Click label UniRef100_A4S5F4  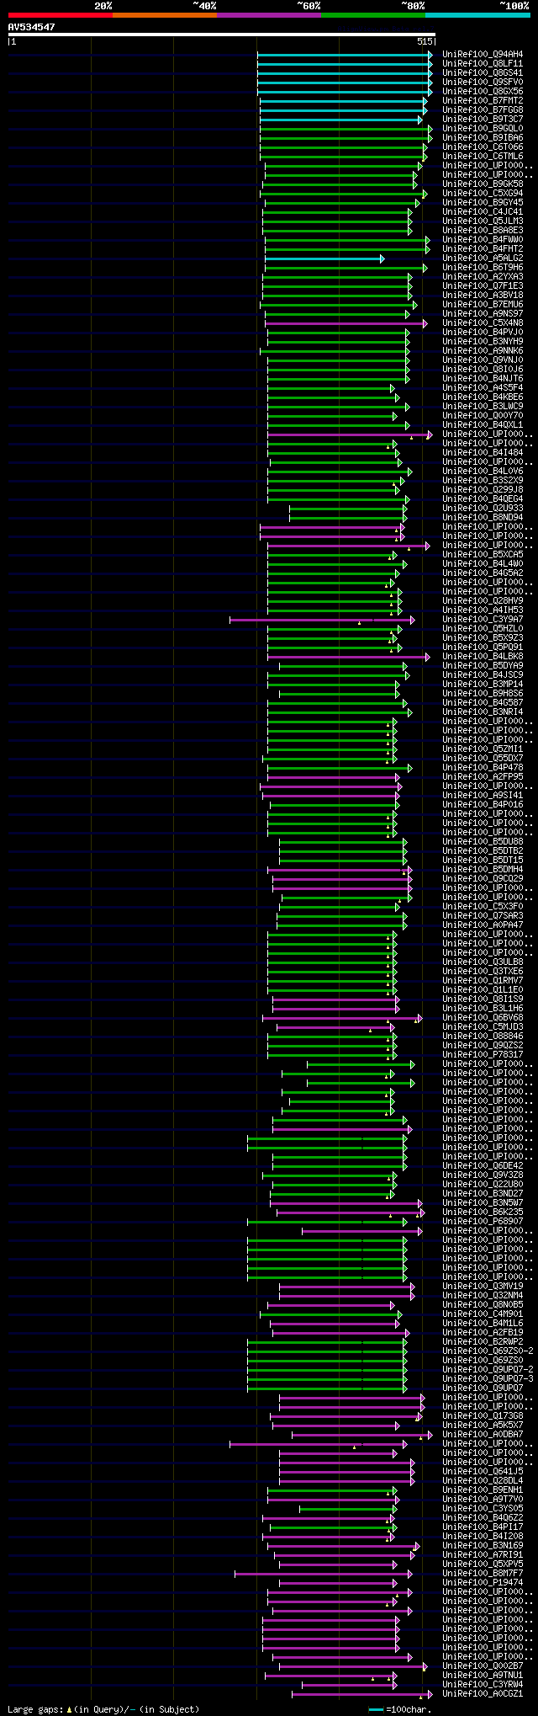[483, 388]
